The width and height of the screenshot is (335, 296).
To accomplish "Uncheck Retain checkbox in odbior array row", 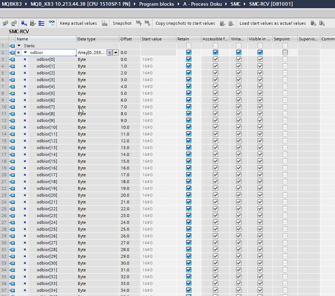I will point(189,53).
